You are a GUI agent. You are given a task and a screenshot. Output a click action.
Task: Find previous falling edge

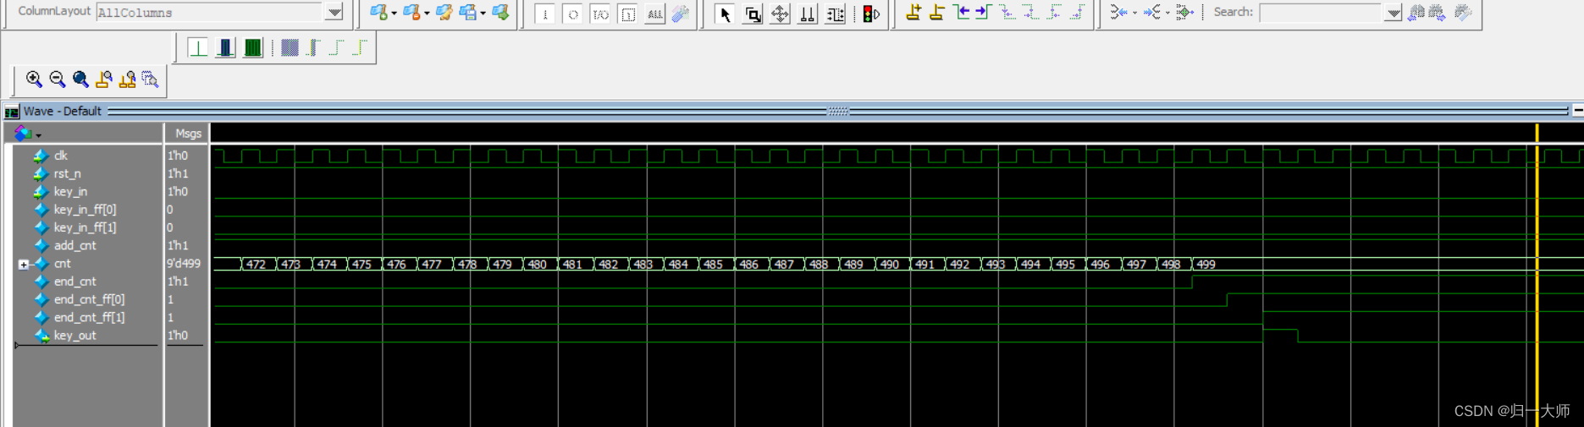tap(1007, 13)
